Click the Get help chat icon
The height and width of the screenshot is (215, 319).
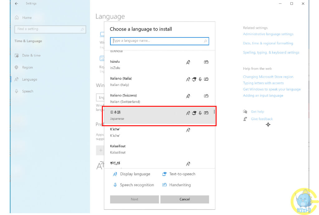[x=245, y=112]
